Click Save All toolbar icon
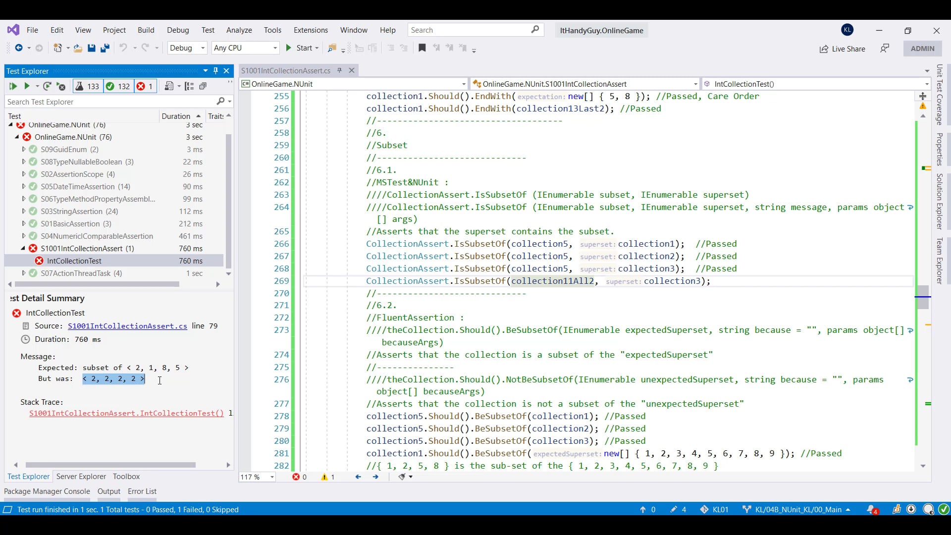Viewport: 951px width, 535px height. [105, 48]
